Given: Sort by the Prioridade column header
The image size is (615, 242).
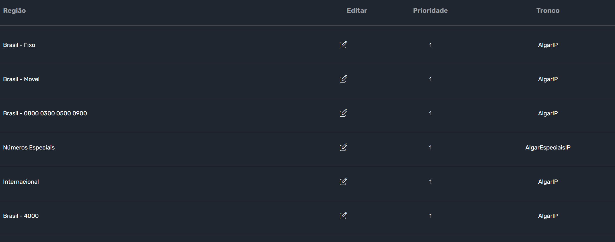Looking at the screenshot, I should [x=430, y=11].
